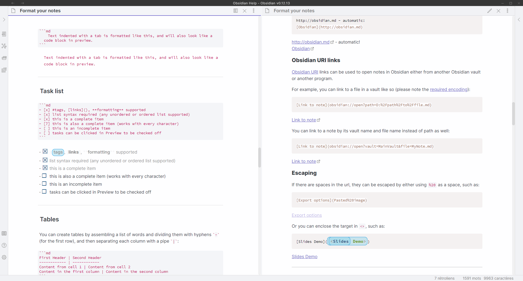Open graph view from ribbon

click(4, 46)
